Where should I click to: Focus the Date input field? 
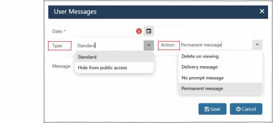click(x=105, y=31)
